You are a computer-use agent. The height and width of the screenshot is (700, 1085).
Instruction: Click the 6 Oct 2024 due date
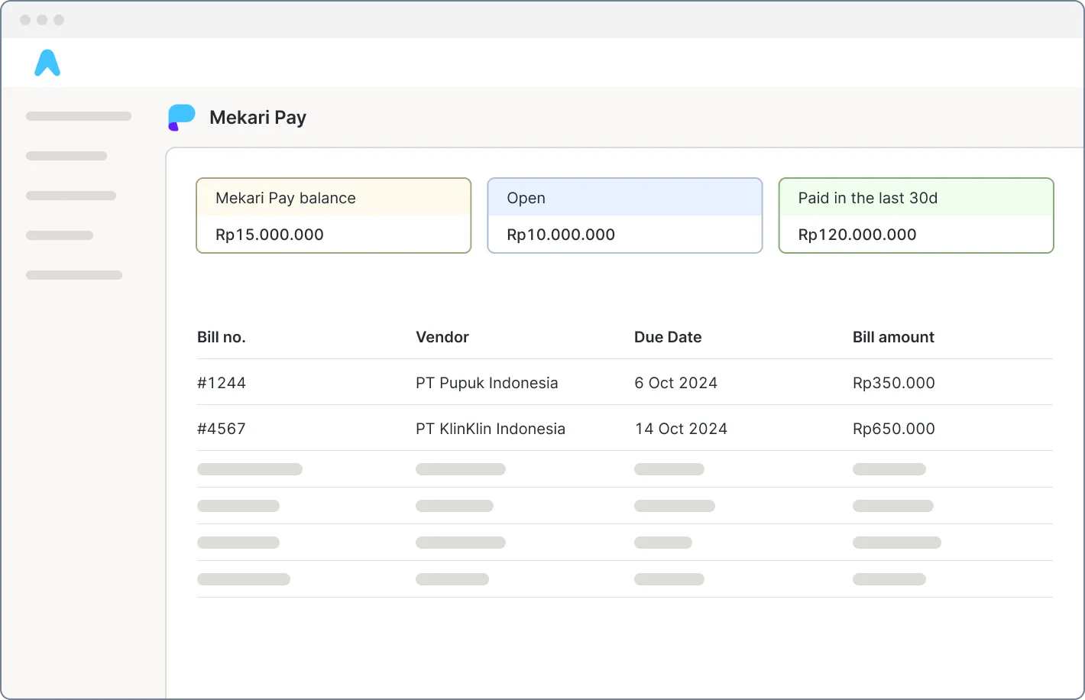tap(675, 383)
